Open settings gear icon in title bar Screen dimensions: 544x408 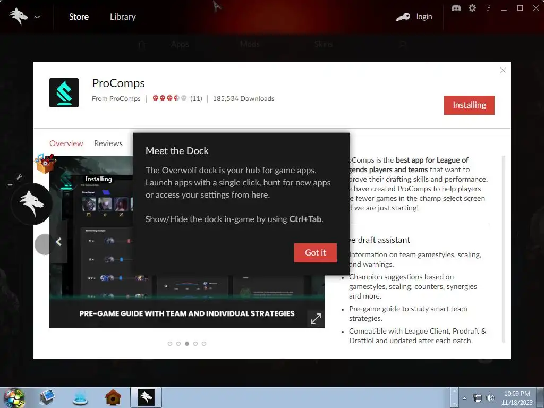pyautogui.click(x=472, y=8)
